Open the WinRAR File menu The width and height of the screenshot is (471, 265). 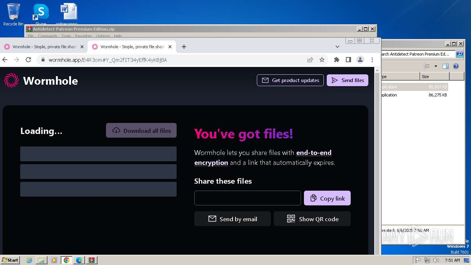(x=31, y=36)
